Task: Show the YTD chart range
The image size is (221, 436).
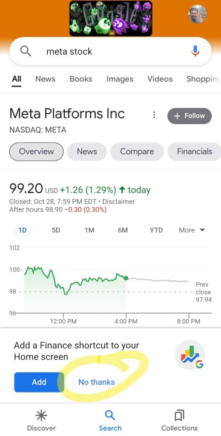Action: pos(156,230)
